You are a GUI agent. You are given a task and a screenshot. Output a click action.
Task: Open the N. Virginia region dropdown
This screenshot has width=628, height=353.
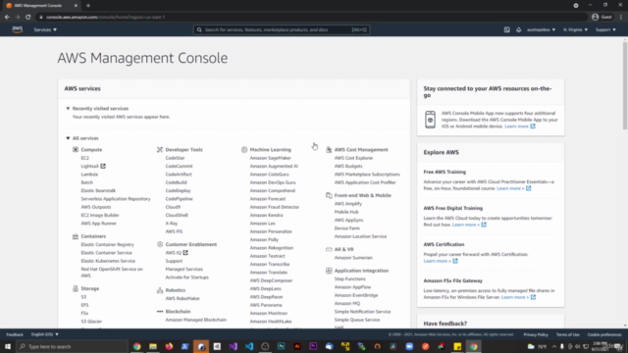[576, 29]
